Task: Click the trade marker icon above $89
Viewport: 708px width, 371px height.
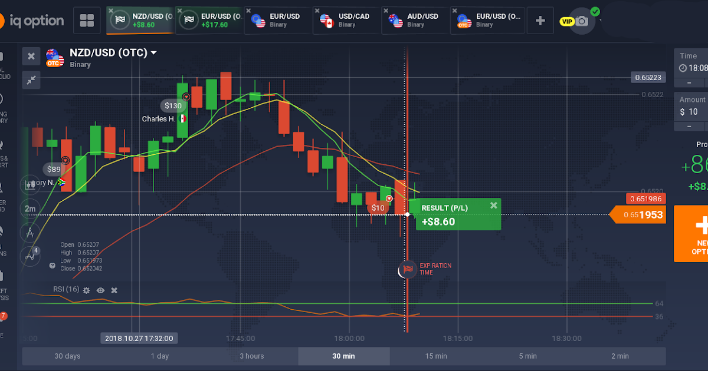Action: pos(65,160)
